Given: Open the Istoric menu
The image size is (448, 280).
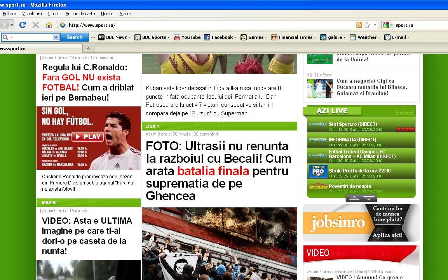Looking at the screenshot, I should point(54,14).
